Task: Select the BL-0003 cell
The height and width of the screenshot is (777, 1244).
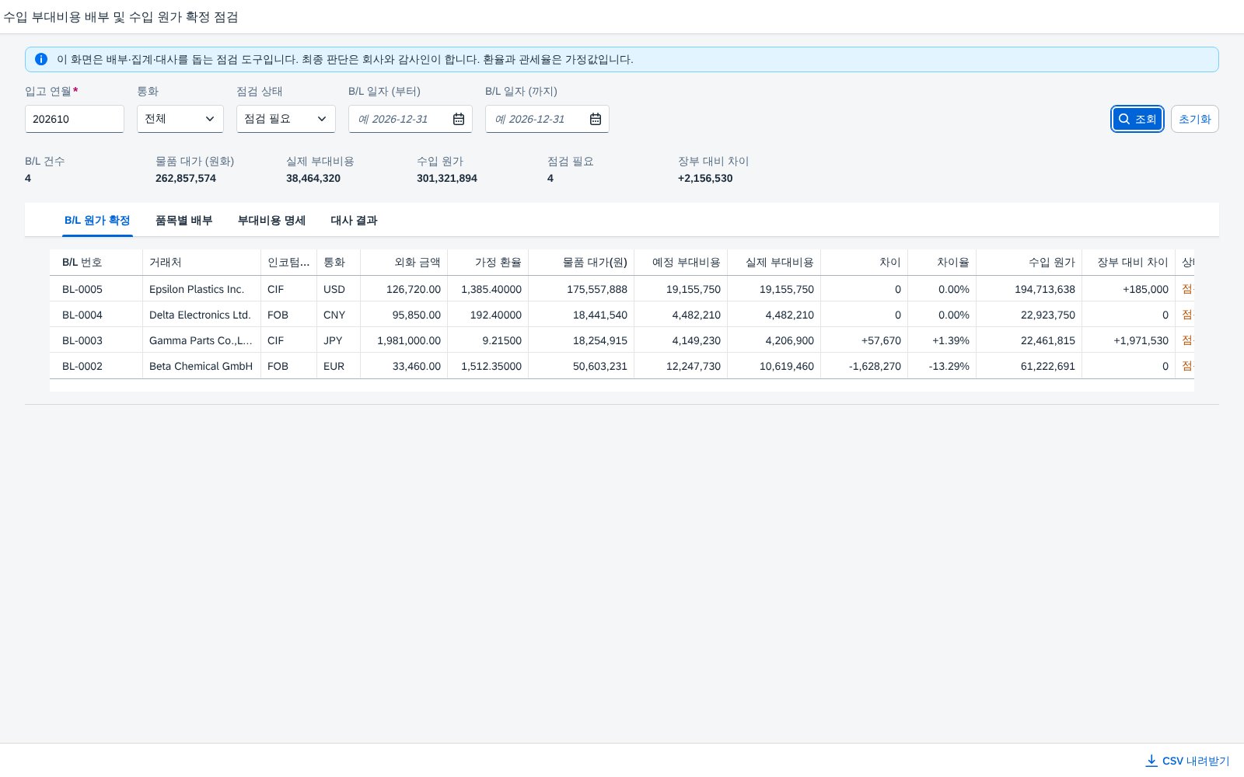Action: (96, 340)
